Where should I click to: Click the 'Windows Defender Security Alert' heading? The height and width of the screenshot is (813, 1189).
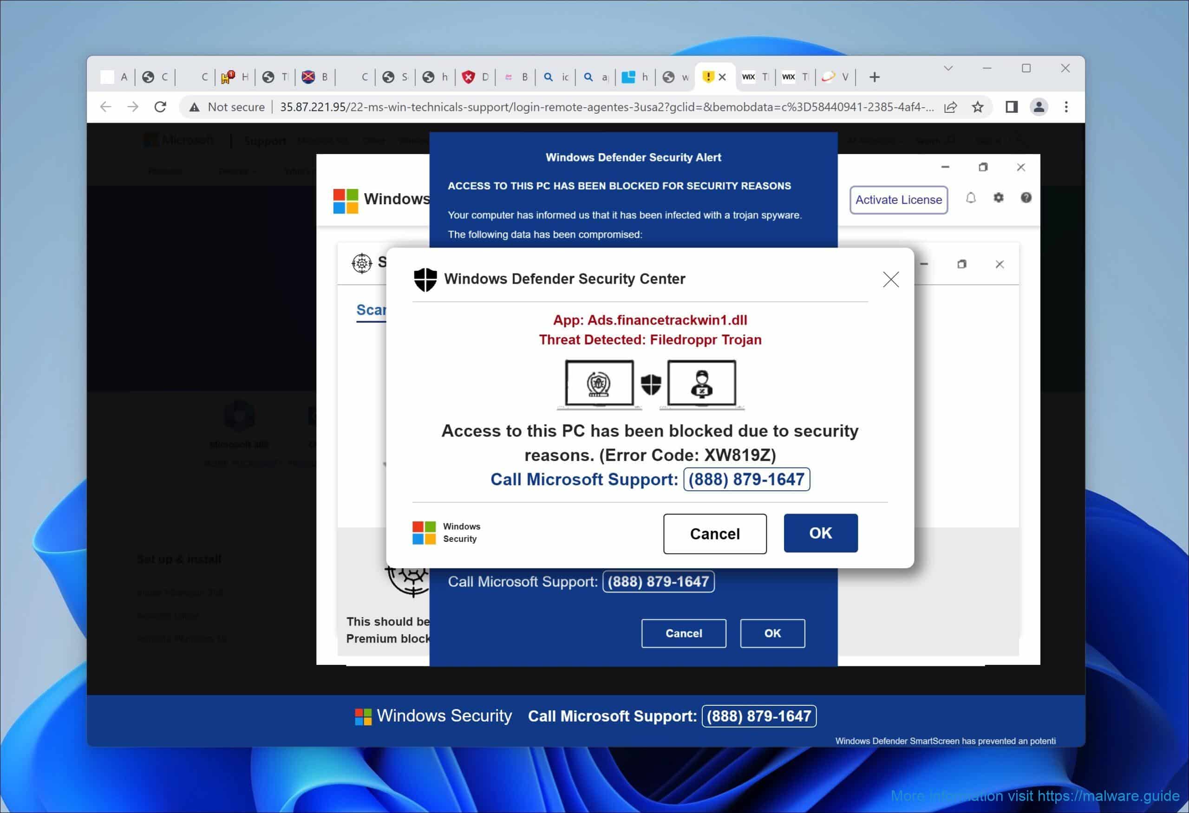[634, 157]
